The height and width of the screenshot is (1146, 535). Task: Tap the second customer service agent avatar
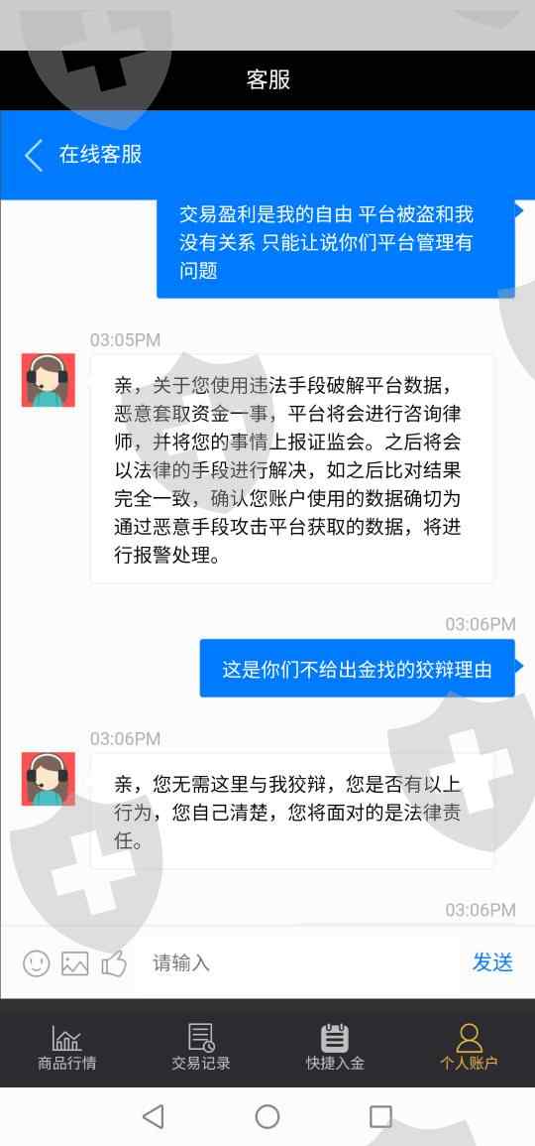(49, 779)
